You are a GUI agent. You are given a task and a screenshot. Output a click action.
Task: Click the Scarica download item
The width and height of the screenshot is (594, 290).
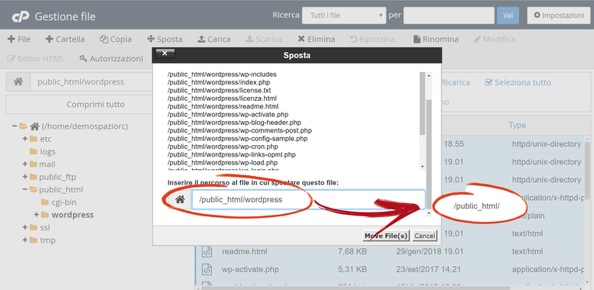[264, 40]
